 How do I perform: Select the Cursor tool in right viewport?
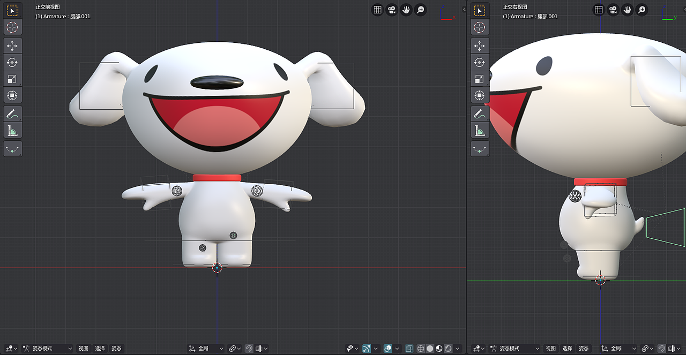(480, 27)
